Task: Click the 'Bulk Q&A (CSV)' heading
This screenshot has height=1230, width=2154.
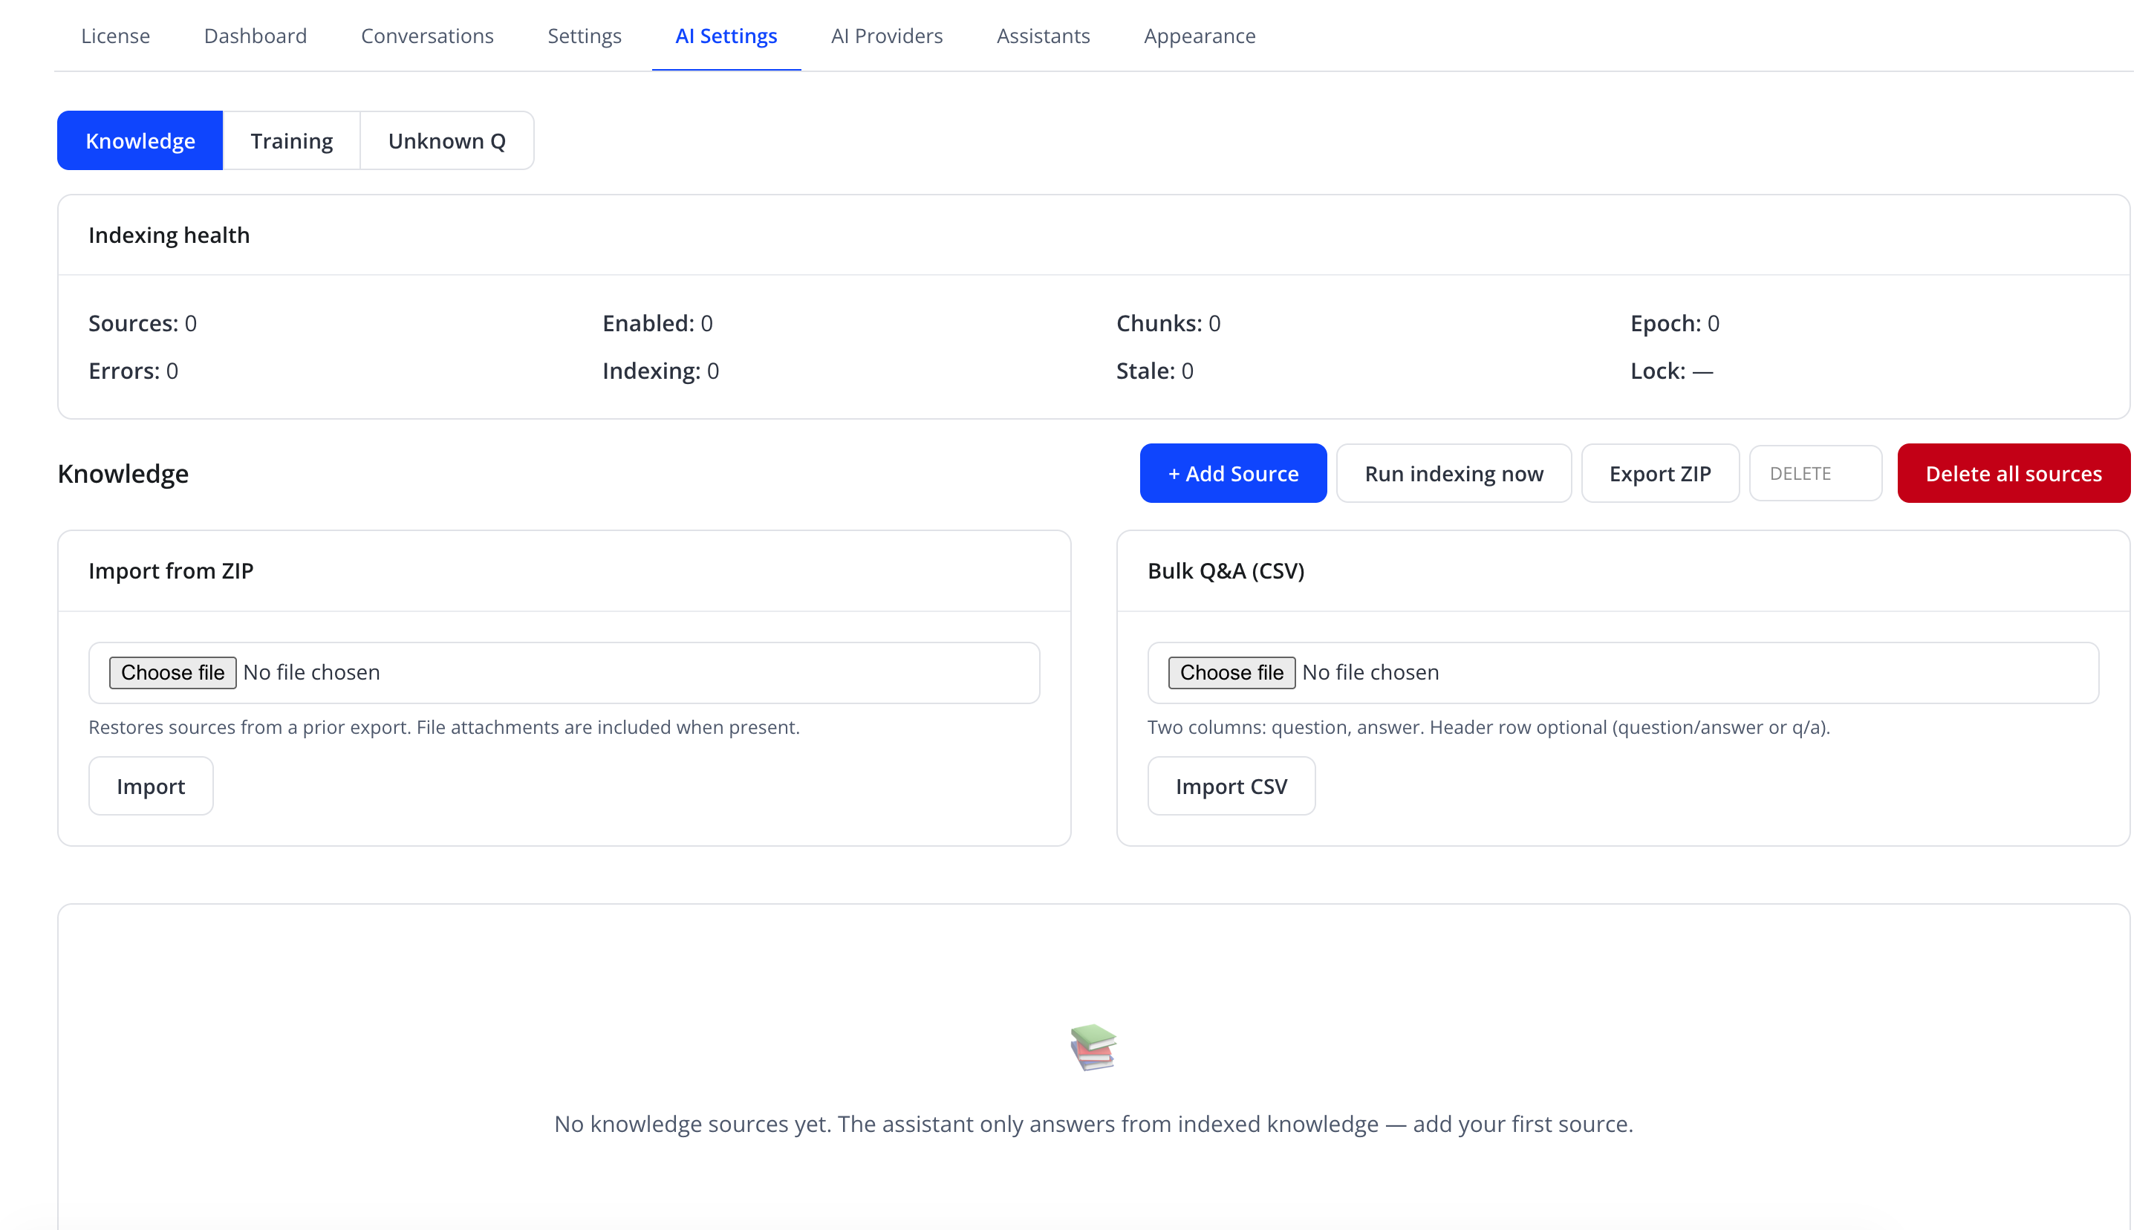Action: click(x=1226, y=571)
